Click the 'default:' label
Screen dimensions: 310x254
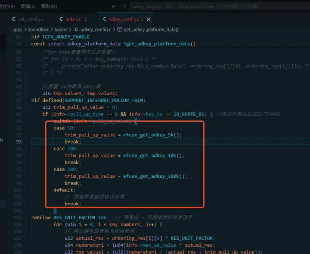(64, 190)
